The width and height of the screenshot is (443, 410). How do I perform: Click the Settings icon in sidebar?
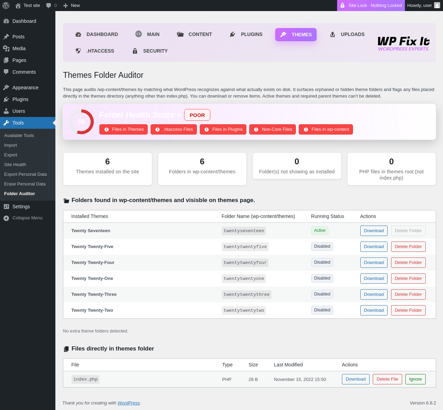pos(6,207)
